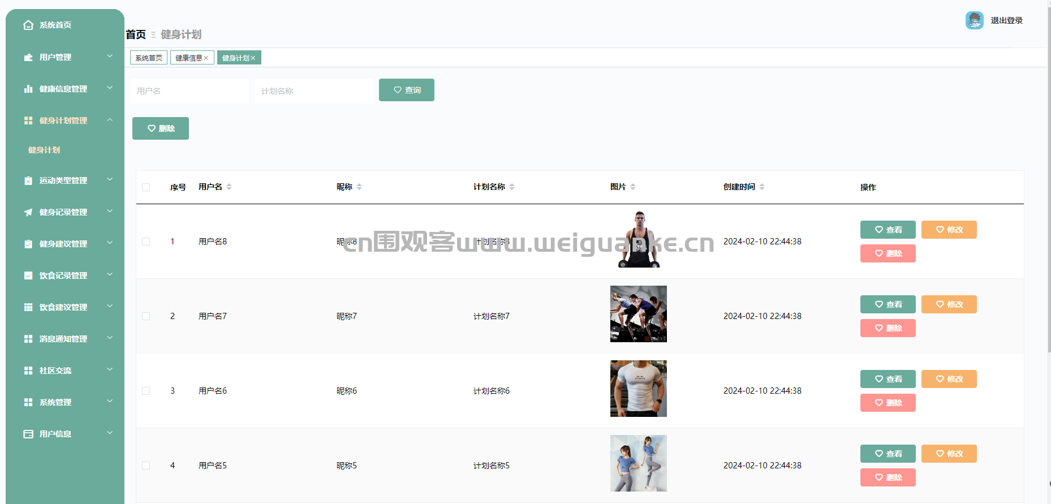The height and width of the screenshot is (504, 1051).
Task: Click the 系统首页 home icon in sidebar
Action: pyautogui.click(x=28, y=25)
